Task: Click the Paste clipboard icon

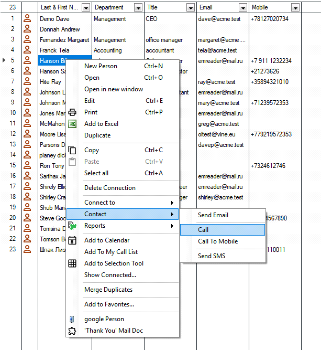Action: pyautogui.click(x=72, y=162)
